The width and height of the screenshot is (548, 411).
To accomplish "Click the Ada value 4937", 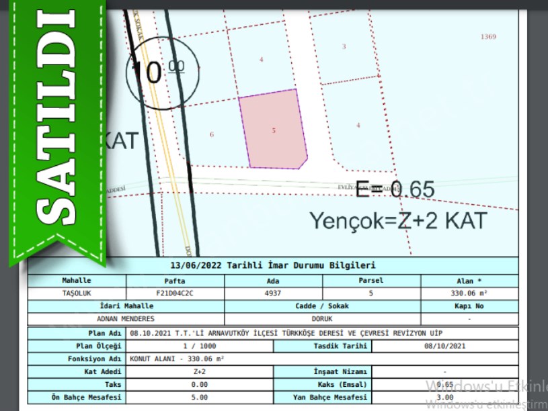I will point(273,293).
